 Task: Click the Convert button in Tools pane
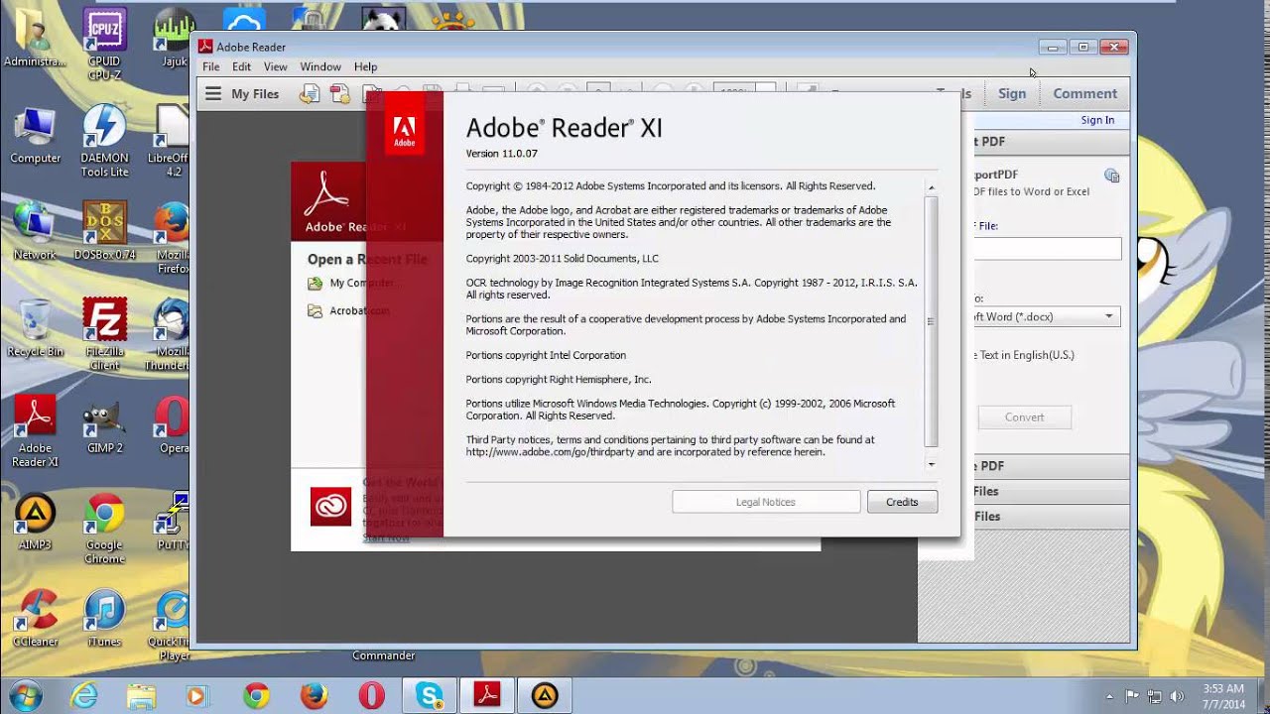tap(1024, 417)
